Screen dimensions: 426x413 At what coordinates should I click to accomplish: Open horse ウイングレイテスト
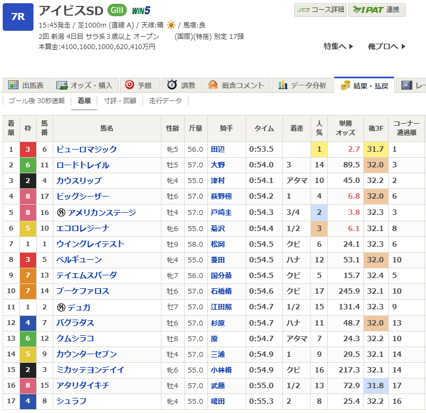point(90,243)
